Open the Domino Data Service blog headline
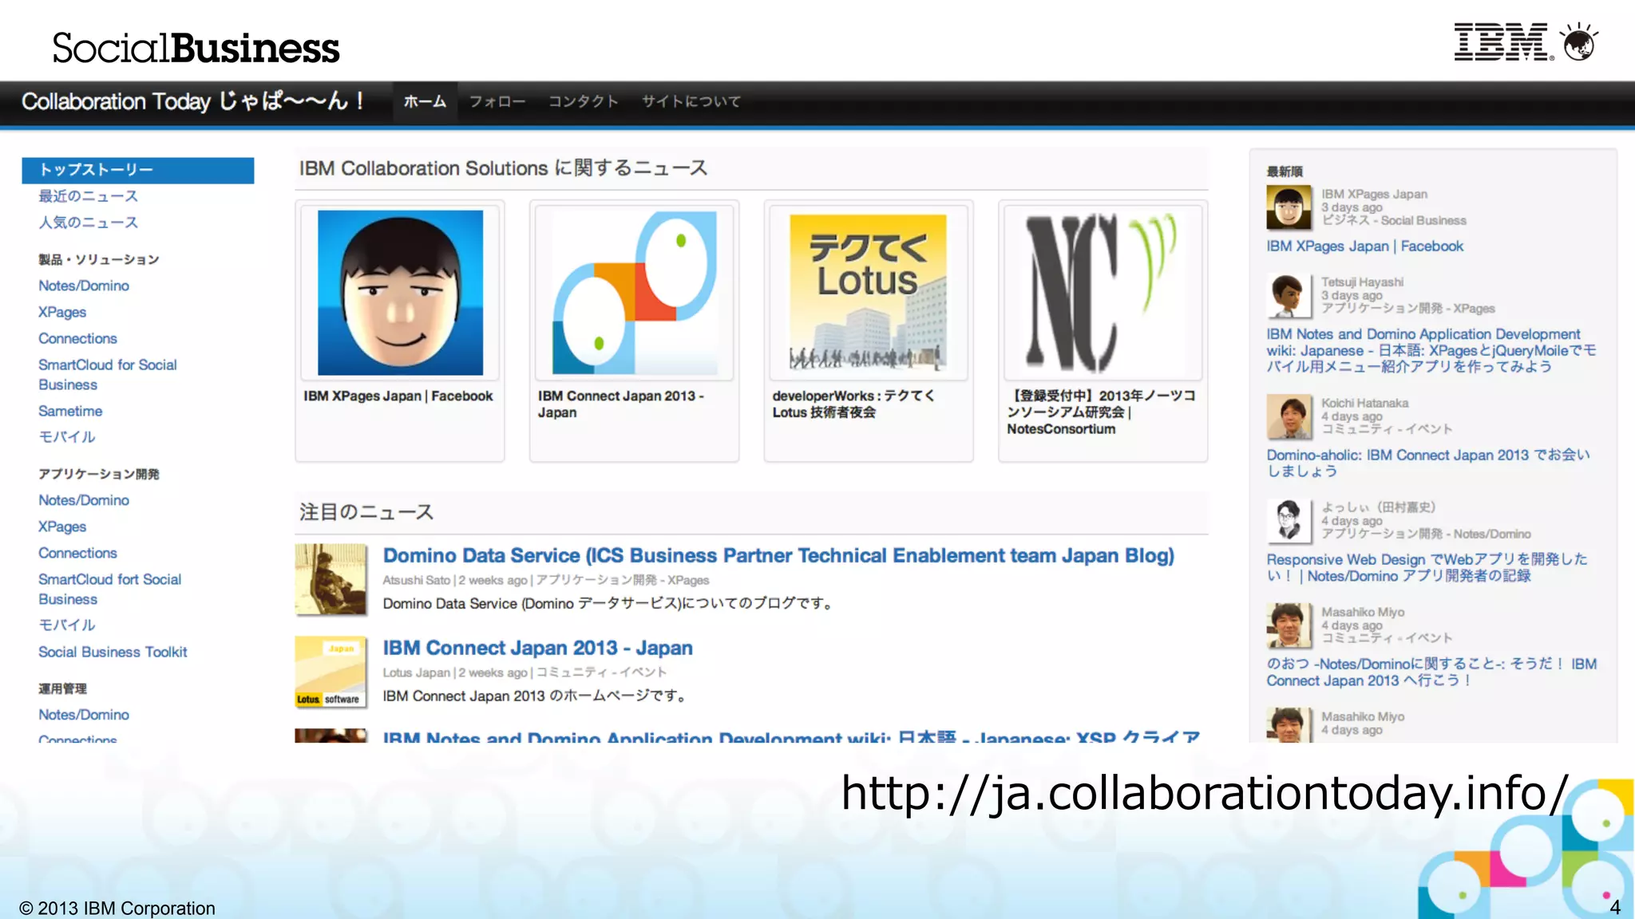The width and height of the screenshot is (1635, 919). pyautogui.click(x=778, y=555)
